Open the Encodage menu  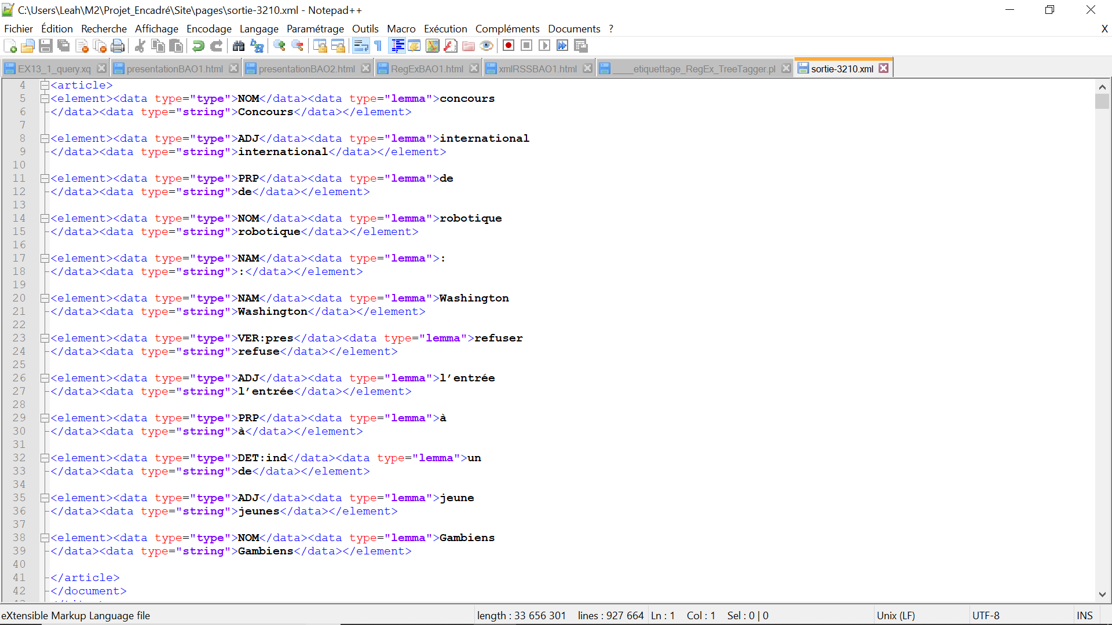[209, 29]
